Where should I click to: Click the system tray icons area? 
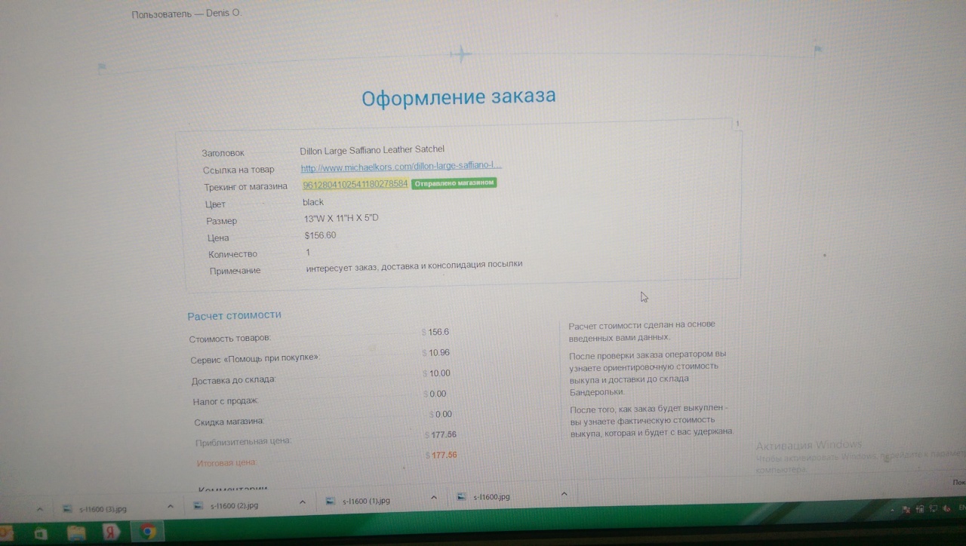point(924,510)
